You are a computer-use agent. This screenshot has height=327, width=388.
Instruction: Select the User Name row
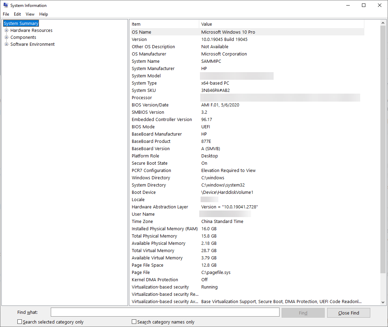248,214
